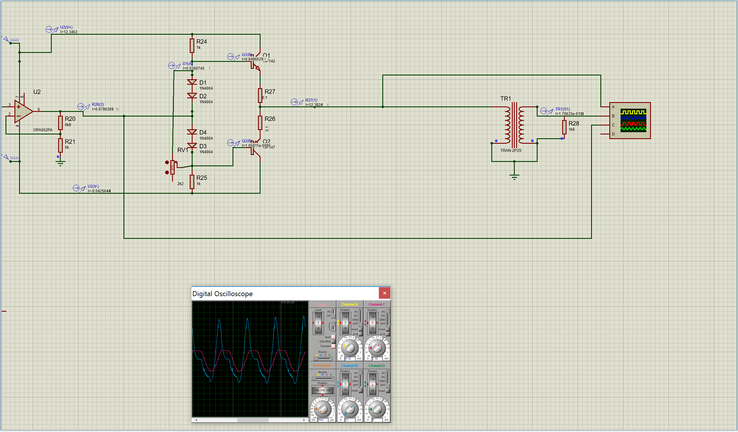Select resistor R27 symbol

(x=260, y=95)
